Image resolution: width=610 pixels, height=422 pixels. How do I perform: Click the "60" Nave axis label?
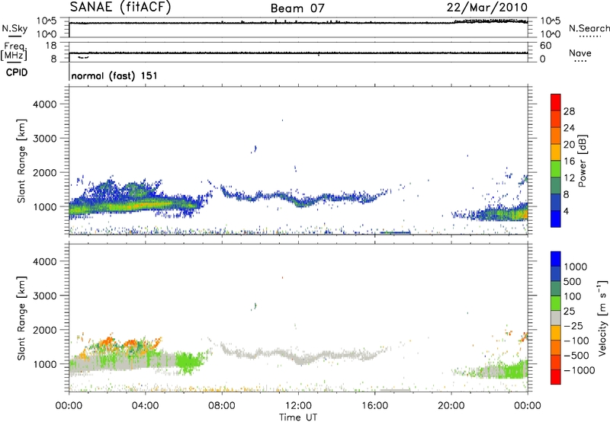(546, 46)
